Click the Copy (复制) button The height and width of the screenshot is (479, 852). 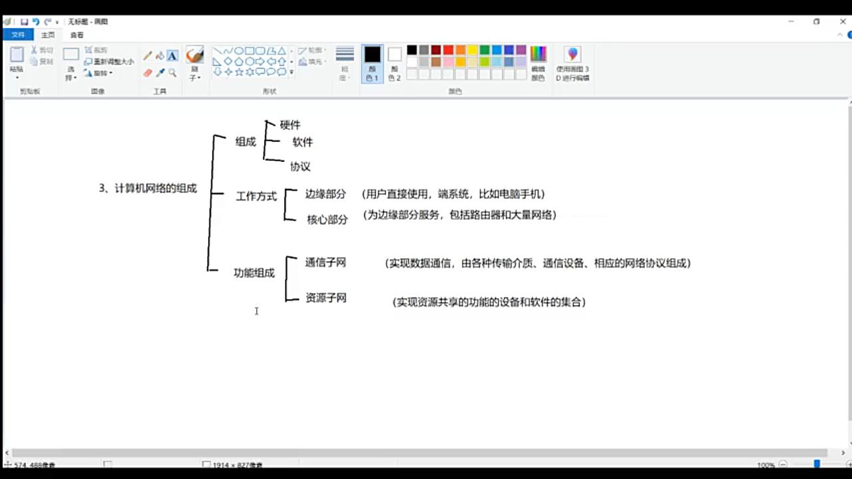42,61
